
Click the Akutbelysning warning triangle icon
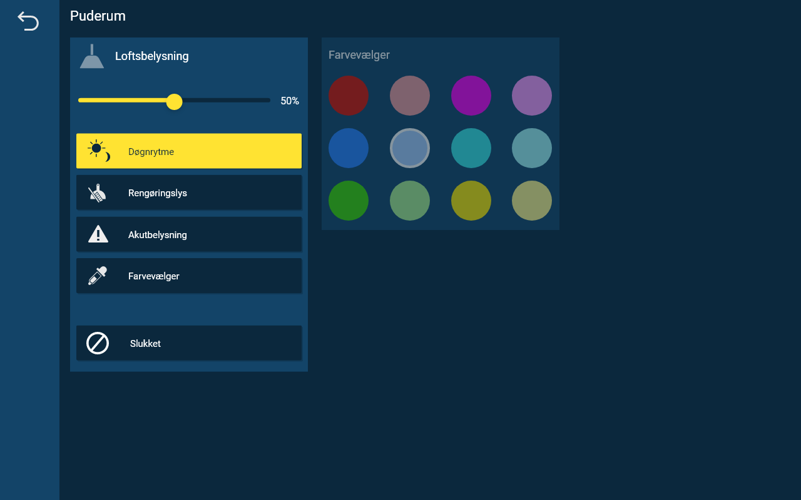[98, 234]
